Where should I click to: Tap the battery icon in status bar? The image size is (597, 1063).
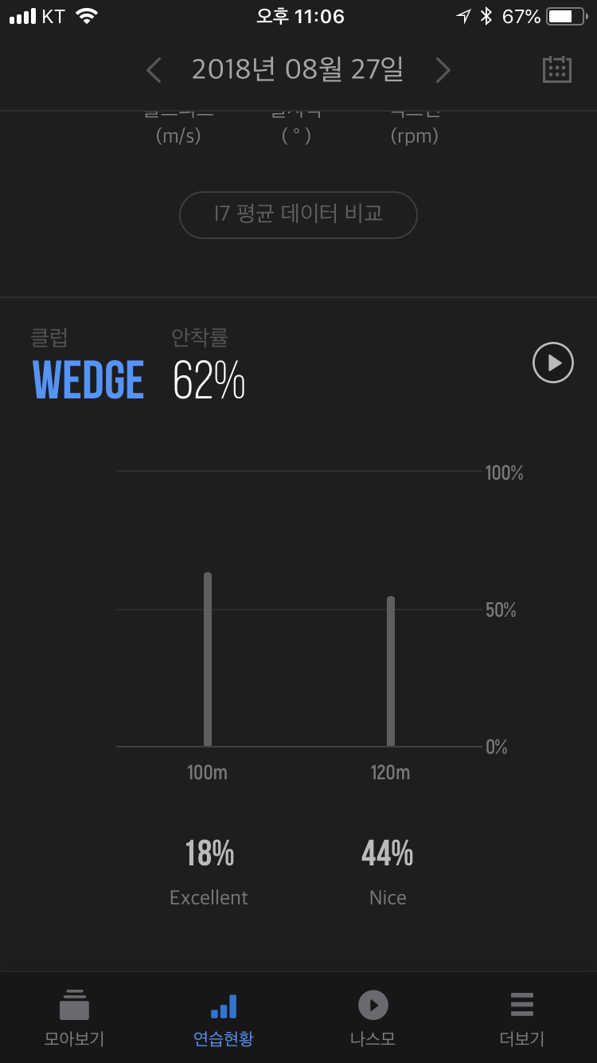pyautogui.click(x=566, y=17)
